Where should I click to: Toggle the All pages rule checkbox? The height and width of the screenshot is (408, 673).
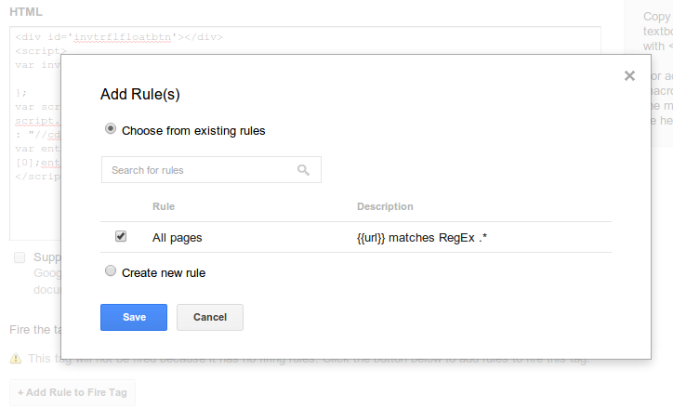(121, 237)
